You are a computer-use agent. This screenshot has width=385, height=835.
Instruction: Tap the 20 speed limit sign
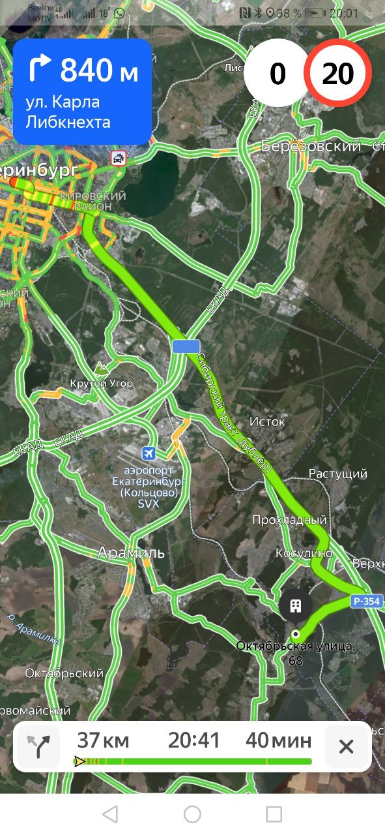click(x=337, y=74)
